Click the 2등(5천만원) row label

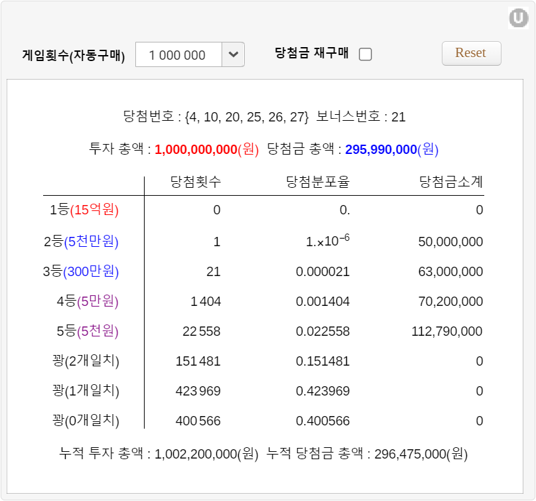tap(81, 242)
